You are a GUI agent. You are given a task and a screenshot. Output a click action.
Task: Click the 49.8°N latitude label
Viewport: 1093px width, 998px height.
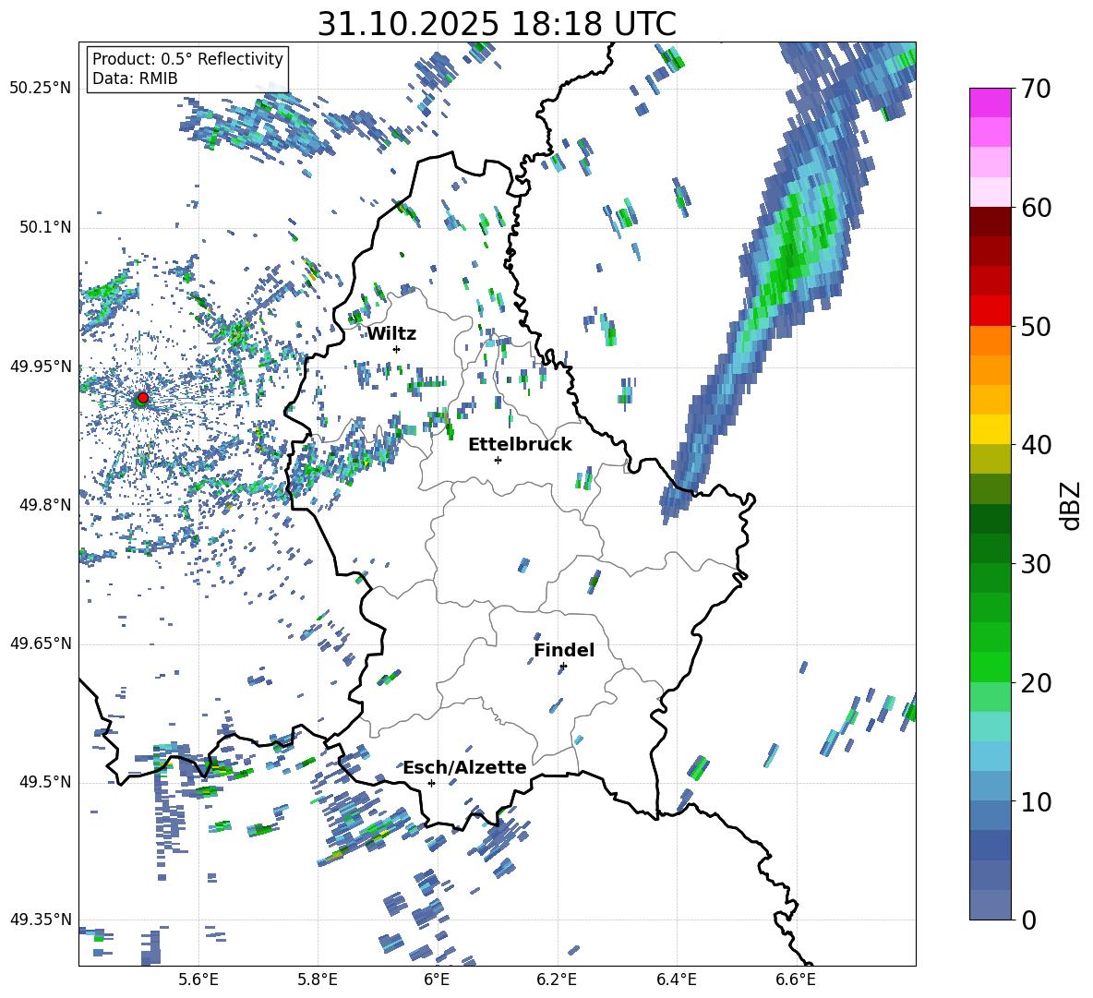pyautogui.click(x=44, y=505)
